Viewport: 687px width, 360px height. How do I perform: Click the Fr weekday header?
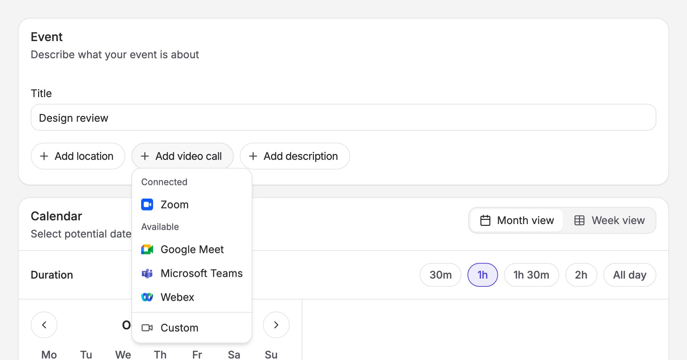click(197, 354)
